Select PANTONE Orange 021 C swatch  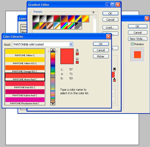click(x=25, y=69)
